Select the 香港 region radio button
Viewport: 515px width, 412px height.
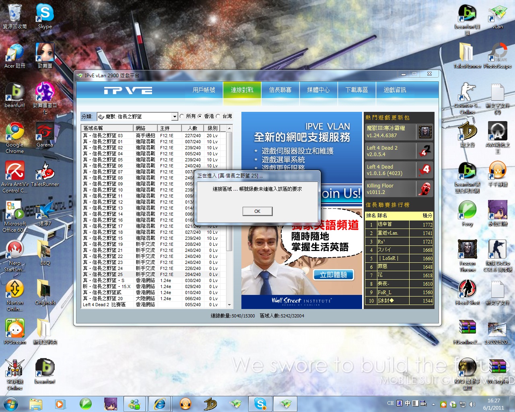(x=200, y=116)
